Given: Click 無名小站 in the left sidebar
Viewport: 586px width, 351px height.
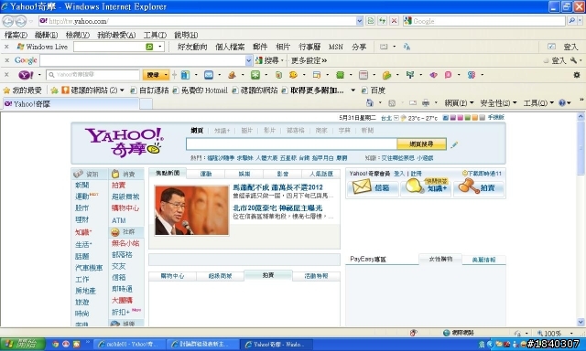Looking at the screenshot, I should tap(125, 243).
